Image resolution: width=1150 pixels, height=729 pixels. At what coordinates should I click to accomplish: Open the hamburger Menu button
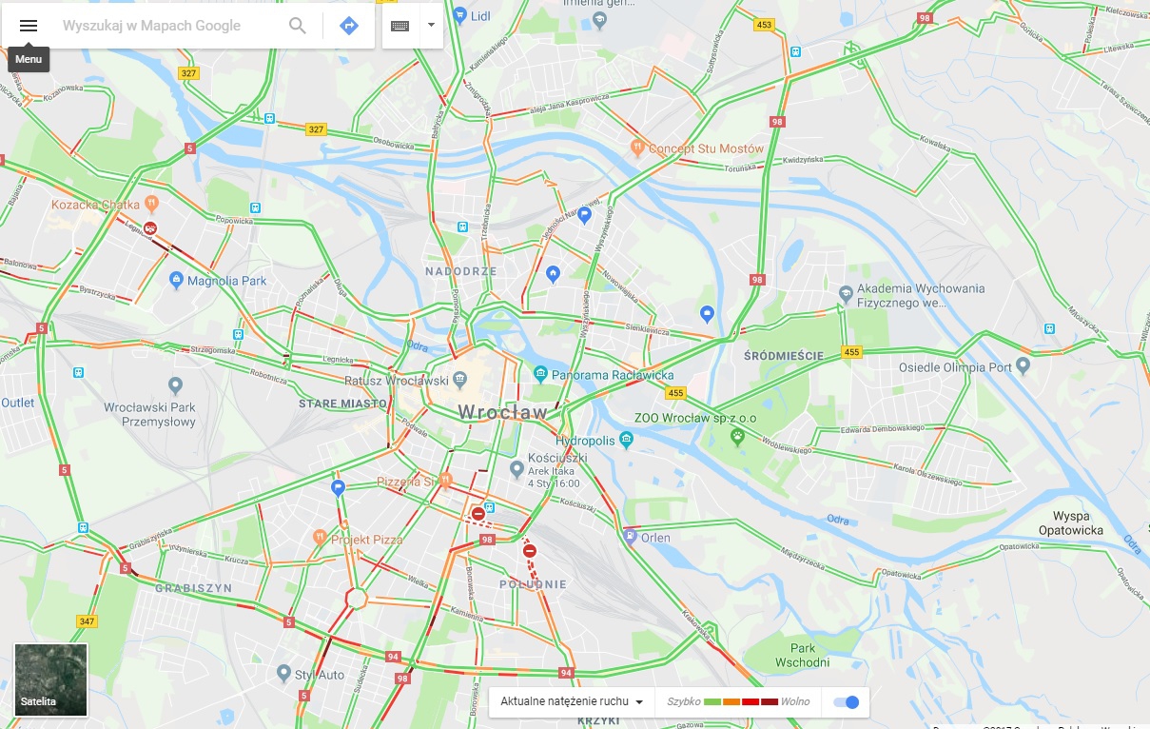coord(29,26)
